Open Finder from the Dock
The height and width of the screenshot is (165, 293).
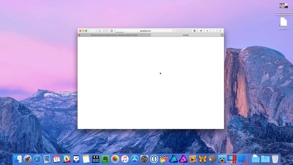(x=18, y=159)
